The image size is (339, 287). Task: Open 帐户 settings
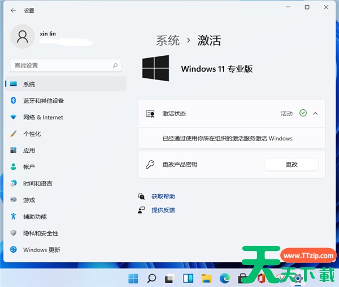tap(66, 167)
